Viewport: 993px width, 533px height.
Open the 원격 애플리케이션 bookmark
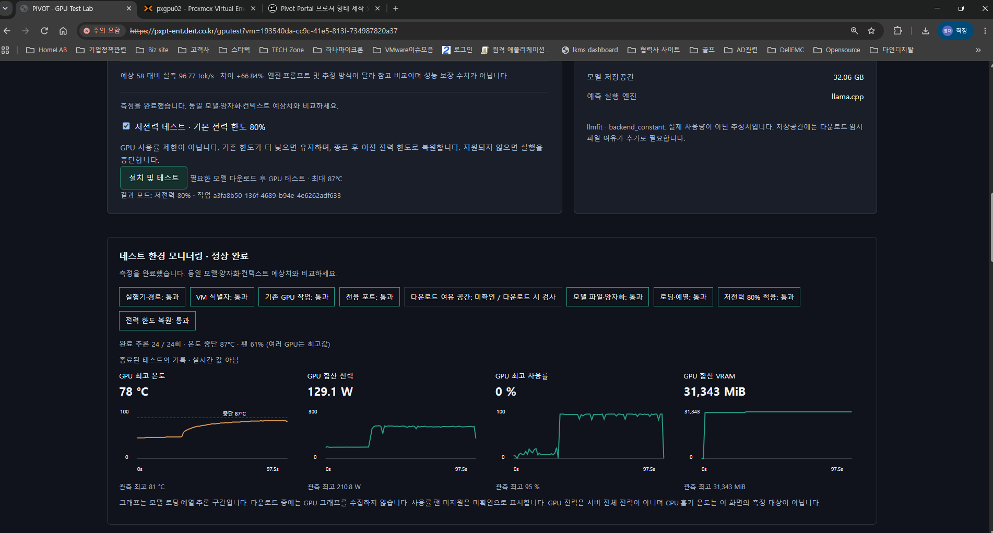[x=515, y=50]
